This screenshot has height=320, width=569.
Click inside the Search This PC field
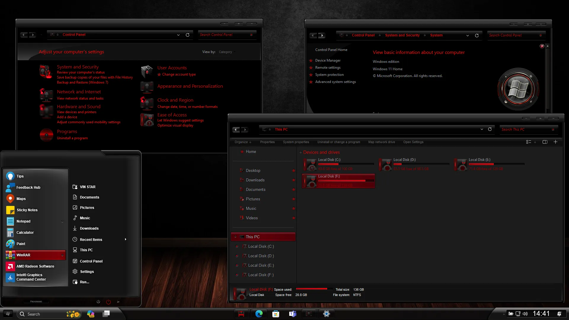tap(528, 129)
